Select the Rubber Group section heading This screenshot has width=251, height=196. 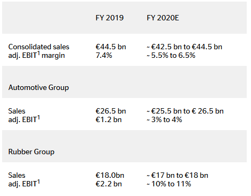click(31, 152)
